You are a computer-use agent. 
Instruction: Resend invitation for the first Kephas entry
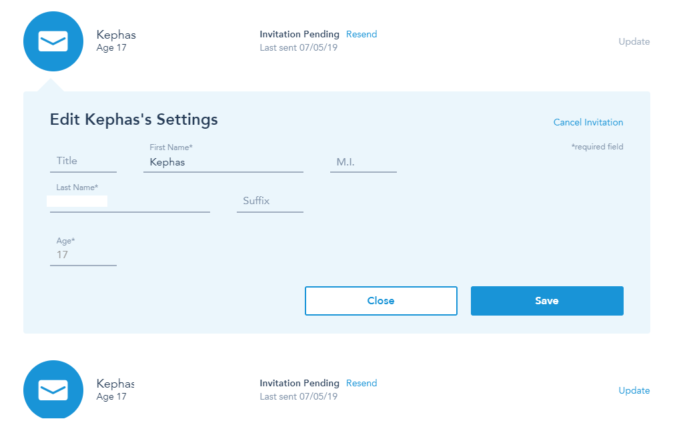pyautogui.click(x=361, y=34)
